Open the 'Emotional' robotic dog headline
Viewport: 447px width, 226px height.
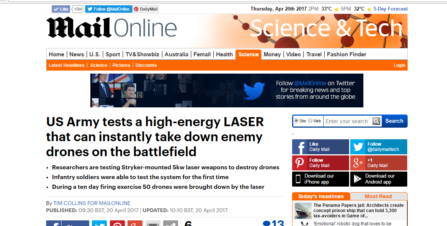352,224
